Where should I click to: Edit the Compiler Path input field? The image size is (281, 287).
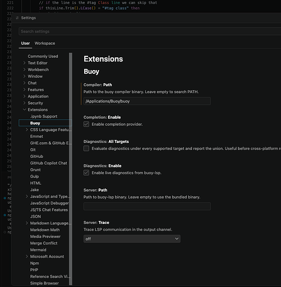click(x=147, y=101)
